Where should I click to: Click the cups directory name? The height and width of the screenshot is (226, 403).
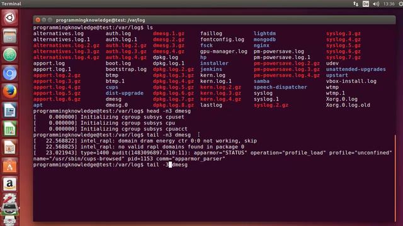pos(112,87)
